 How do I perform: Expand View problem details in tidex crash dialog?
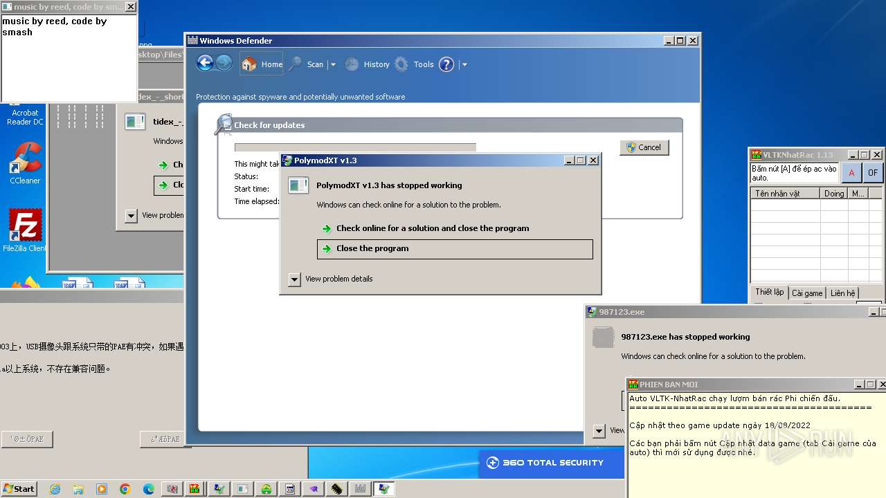click(x=132, y=216)
